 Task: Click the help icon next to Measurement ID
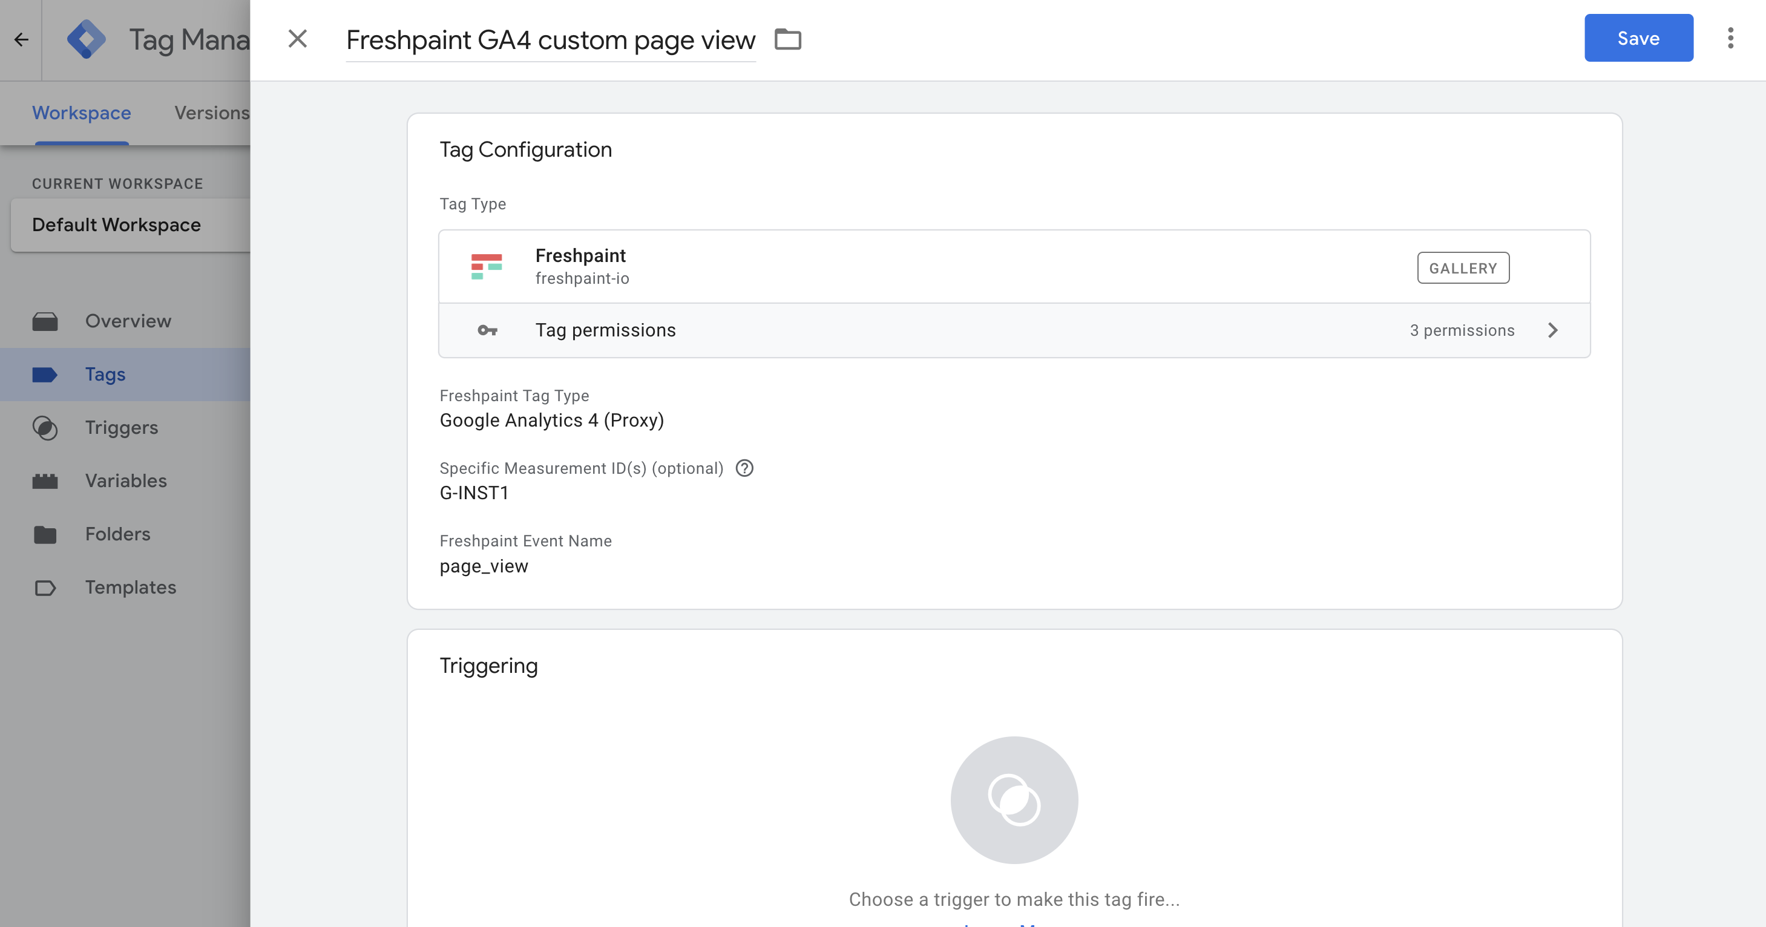pyautogui.click(x=744, y=468)
